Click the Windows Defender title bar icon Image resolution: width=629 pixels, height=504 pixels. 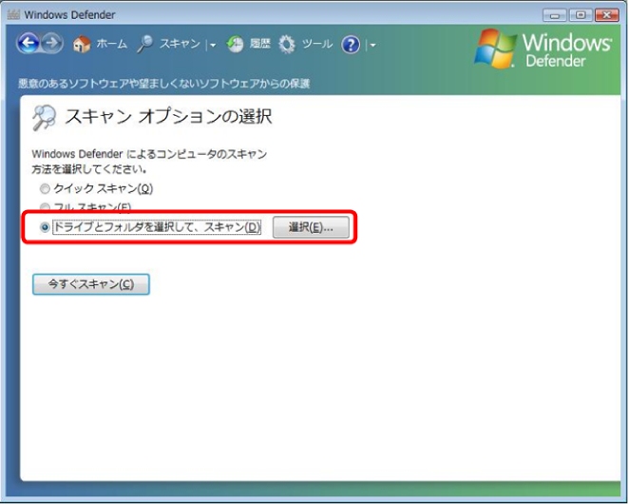tap(13, 14)
